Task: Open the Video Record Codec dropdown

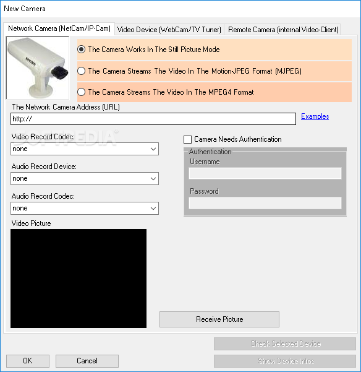Action: pyautogui.click(x=85, y=149)
